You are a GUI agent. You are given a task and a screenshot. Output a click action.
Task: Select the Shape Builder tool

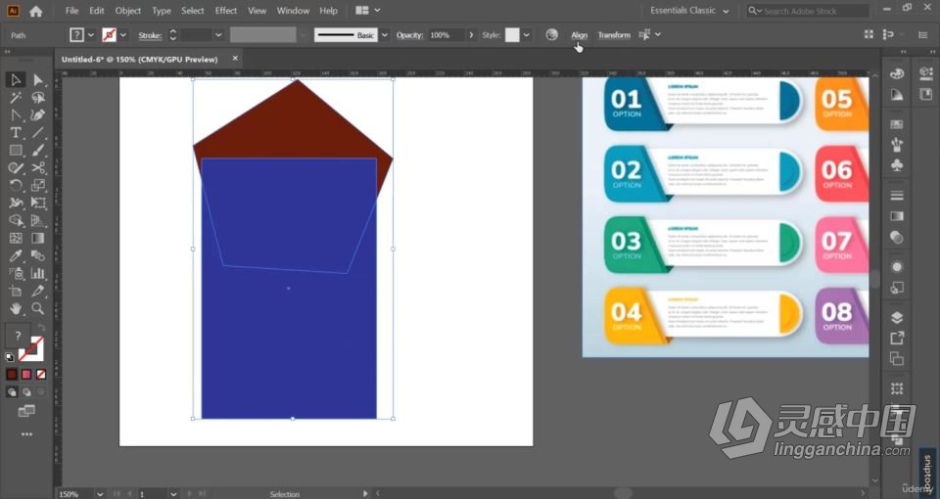[16, 220]
